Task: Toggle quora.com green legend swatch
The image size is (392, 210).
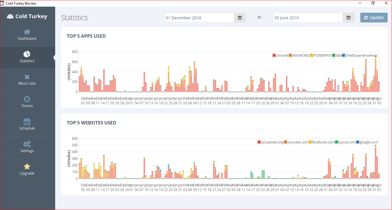Action: tap(337, 142)
